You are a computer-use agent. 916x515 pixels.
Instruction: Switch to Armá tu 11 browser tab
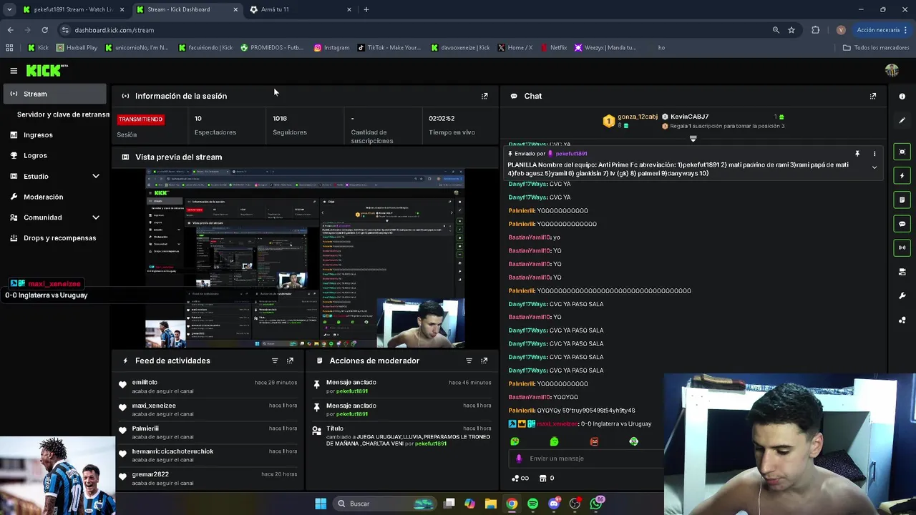click(x=301, y=9)
